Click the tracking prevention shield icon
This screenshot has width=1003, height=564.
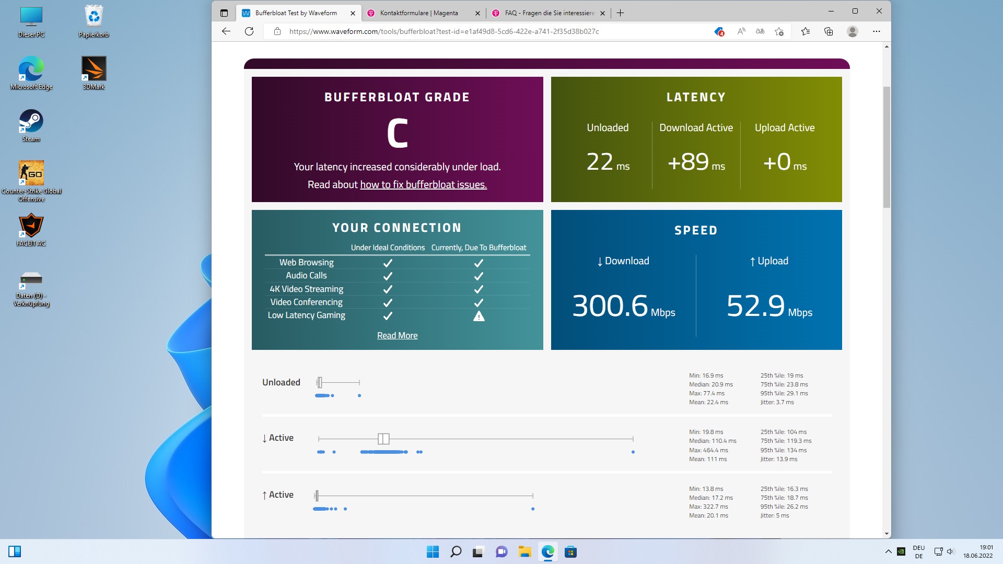(x=719, y=31)
